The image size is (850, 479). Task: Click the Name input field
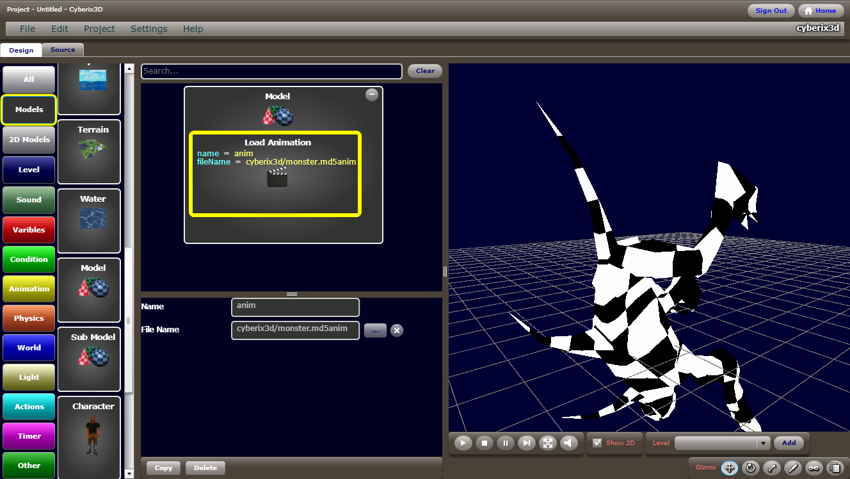click(295, 307)
